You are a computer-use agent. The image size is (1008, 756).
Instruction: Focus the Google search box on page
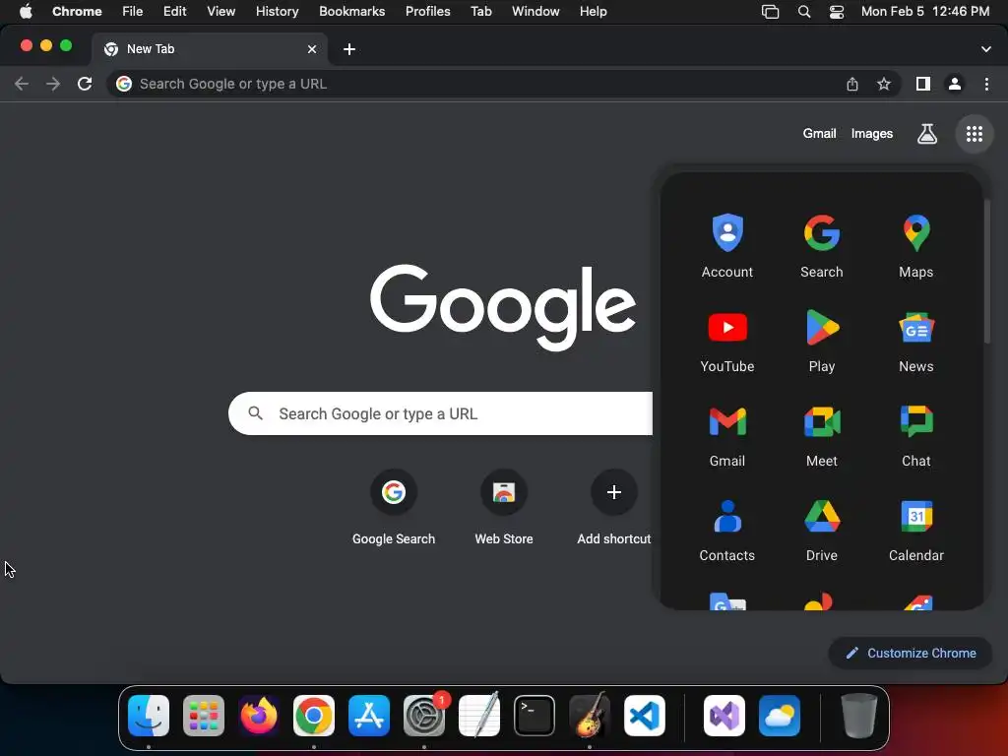(440, 413)
